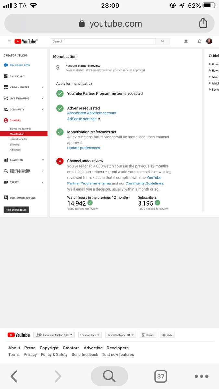
Task: Select Status and features menu item
Action: (x=20, y=129)
